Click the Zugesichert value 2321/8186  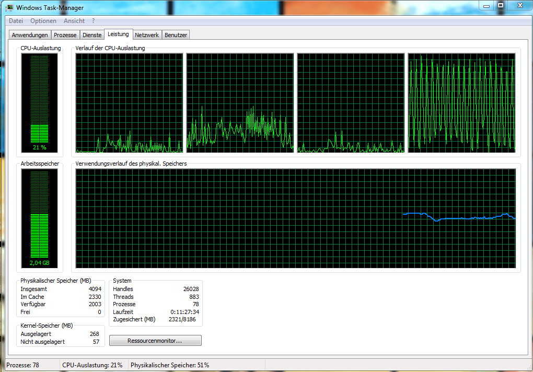click(x=182, y=319)
